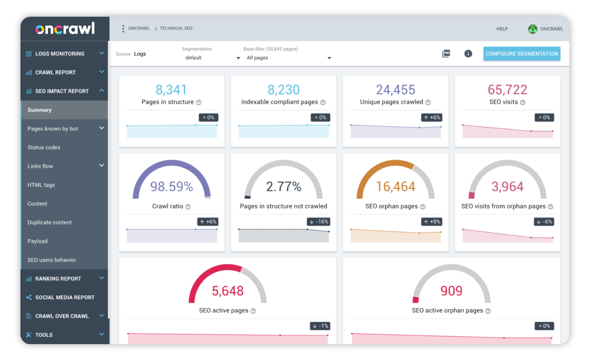Open the info icon in toolbar

(468, 54)
